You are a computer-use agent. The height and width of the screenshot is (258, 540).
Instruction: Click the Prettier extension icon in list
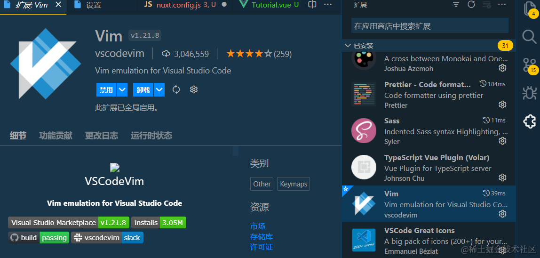pos(364,94)
